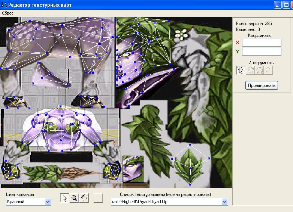Screen dimensions: 293x212
Task: Click the Проецировать button
Action: pos(262,85)
